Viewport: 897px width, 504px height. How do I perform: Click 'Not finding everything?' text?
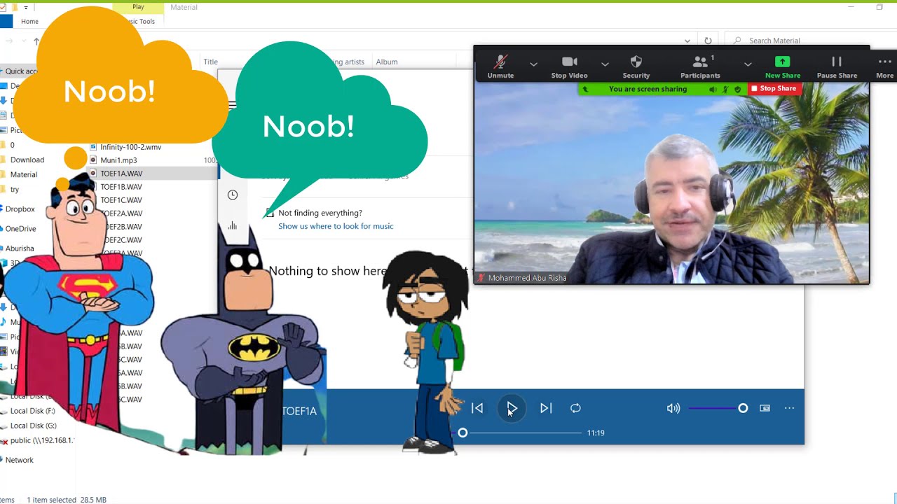coord(320,213)
